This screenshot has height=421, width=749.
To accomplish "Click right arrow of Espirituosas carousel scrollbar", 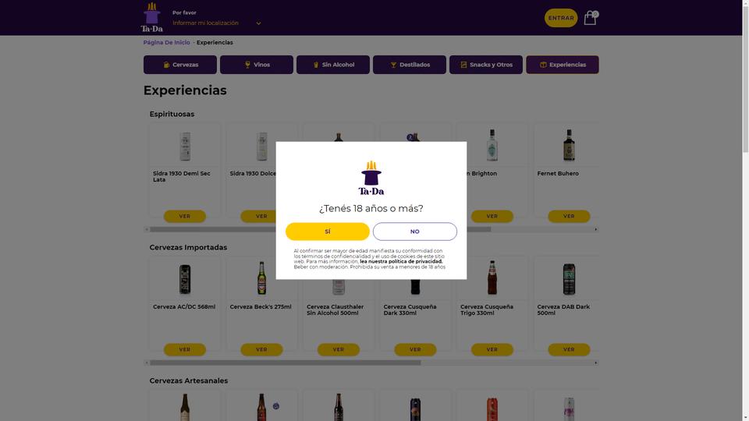I will tap(595, 229).
